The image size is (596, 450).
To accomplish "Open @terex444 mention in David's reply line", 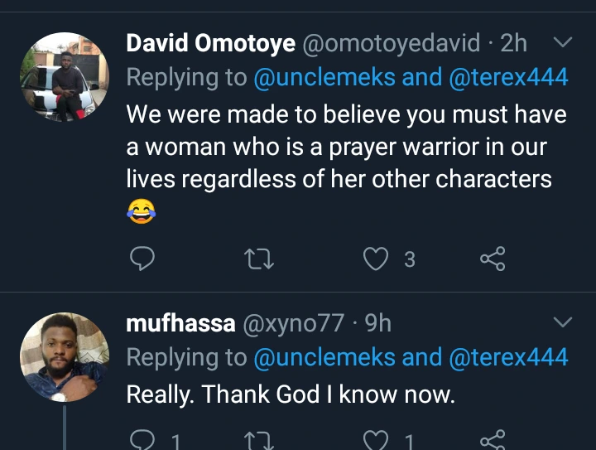I will [508, 78].
